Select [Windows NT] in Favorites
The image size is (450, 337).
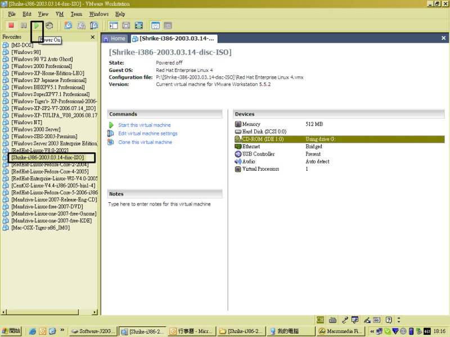pyautogui.click(x=26, y=122)
